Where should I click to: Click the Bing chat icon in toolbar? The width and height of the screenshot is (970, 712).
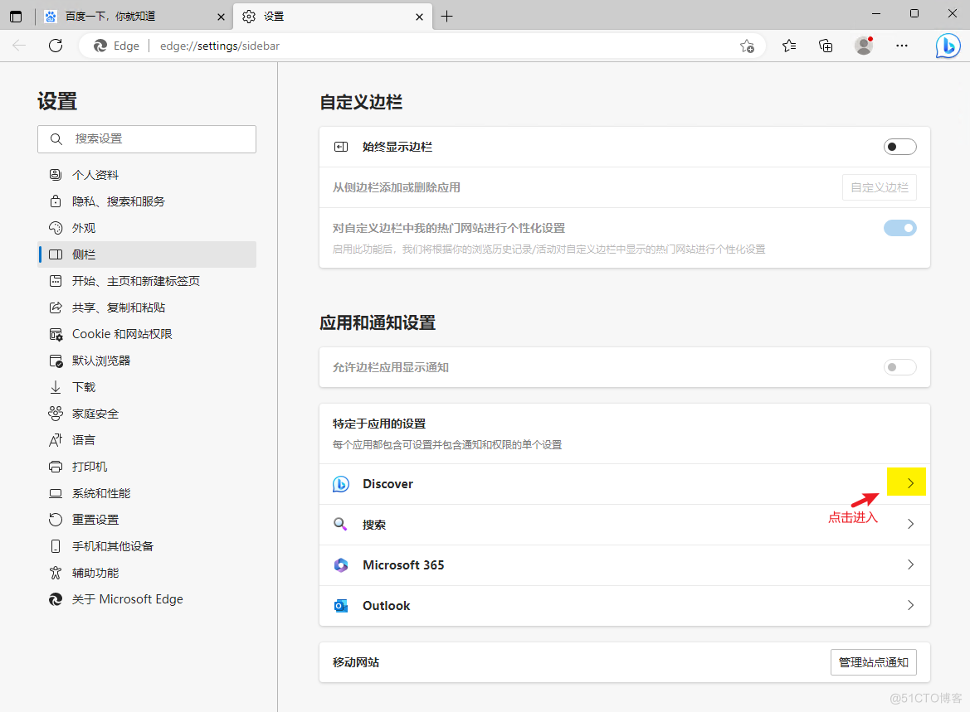tap(948, 46)
